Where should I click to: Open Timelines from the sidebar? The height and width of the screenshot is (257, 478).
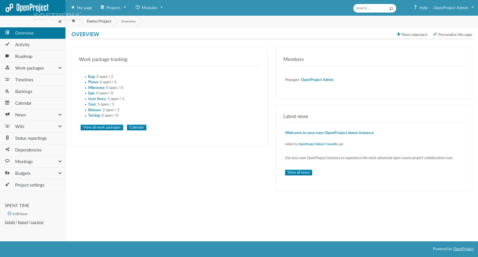point(33,80)
